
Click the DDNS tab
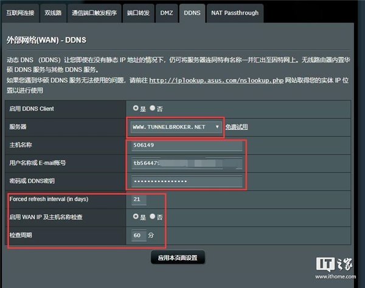tap(192, 13)
